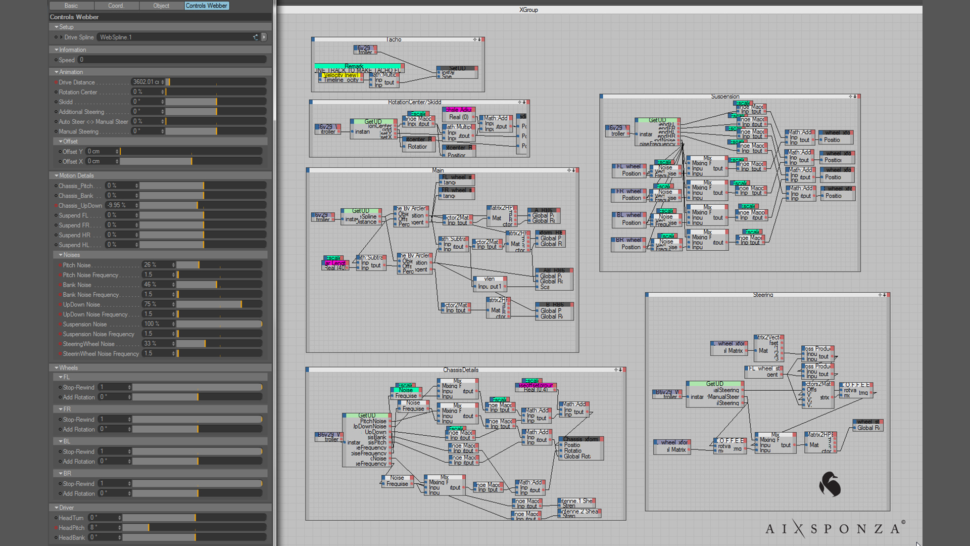Click the Tacho group's blue input corner
970x546 pixels.
313,39
